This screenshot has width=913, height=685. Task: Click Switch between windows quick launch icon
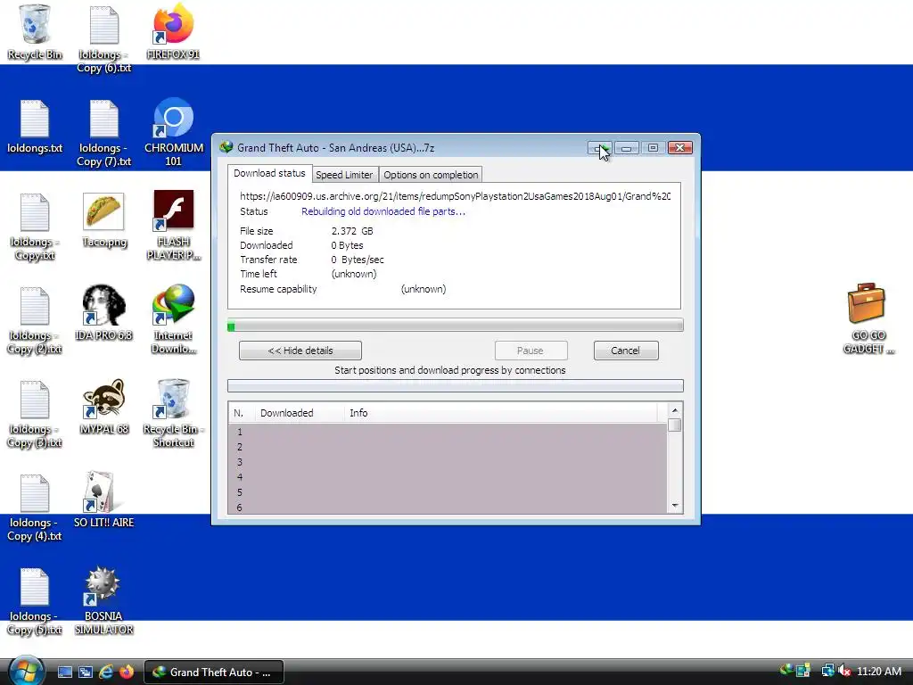[86, 673]
